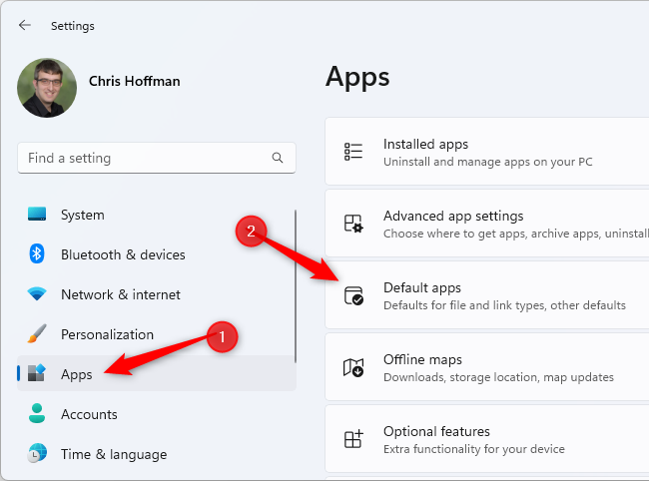Image resolution: width=649 pixels, height=481 pixels.
Task: Select Bluetooth & devices in sidebar
Action: pyautogui.click(x=123, y=254)
